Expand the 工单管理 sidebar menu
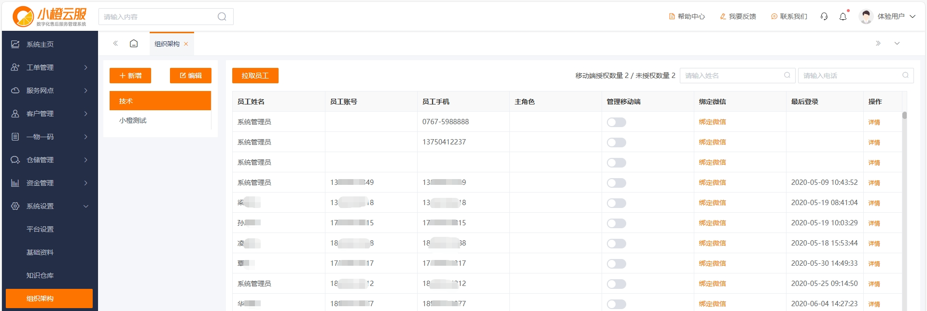 [49, 67]
